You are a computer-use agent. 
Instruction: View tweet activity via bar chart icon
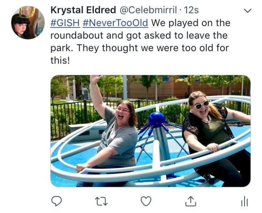pyautogui.click(x=245, y=201)
